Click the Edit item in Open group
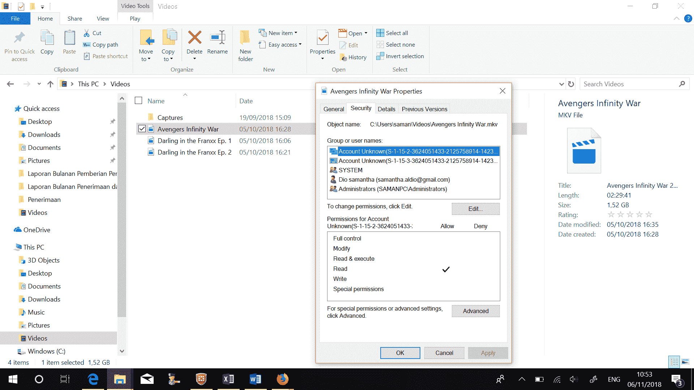 click(349, 45)
